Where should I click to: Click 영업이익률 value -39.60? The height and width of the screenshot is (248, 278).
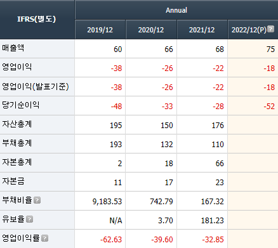(x=162, y=240)
